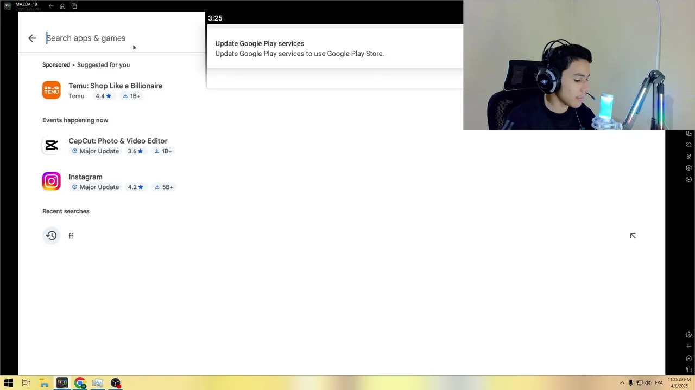Open the Windows Start menu
The image size is (695, 390).
[x=9, y=383]
